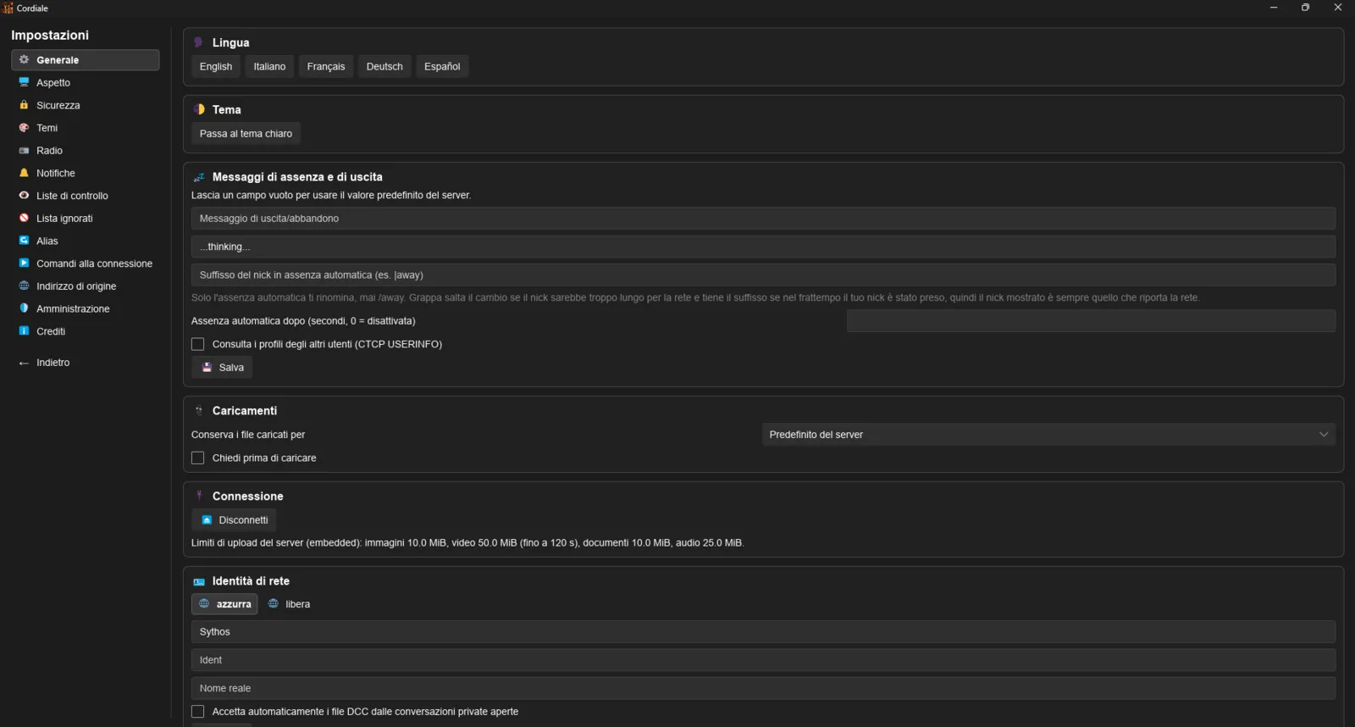Click the '...thinking...' away message field

(x=763, y=247)
